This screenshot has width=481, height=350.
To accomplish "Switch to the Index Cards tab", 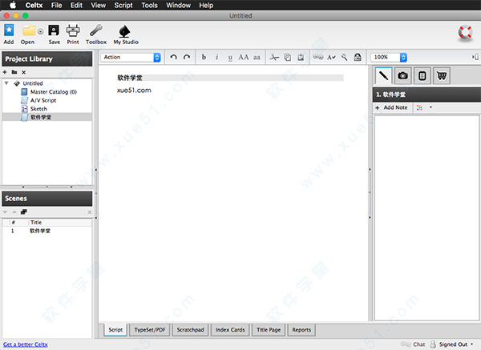I will coord(230,330).
